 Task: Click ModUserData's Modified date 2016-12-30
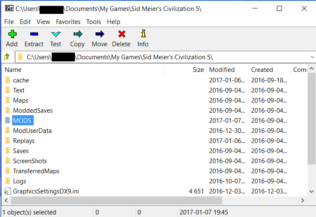(x=227, y=130)
